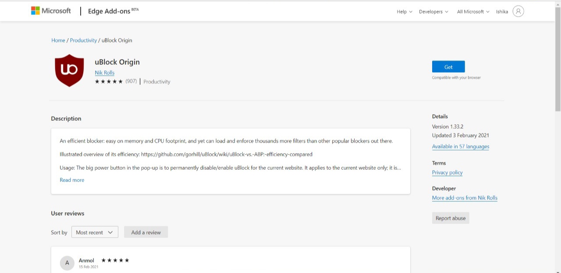Open the Most recent sort dropdown
Screen dimensions: 561x273
[x=95, y=232]
